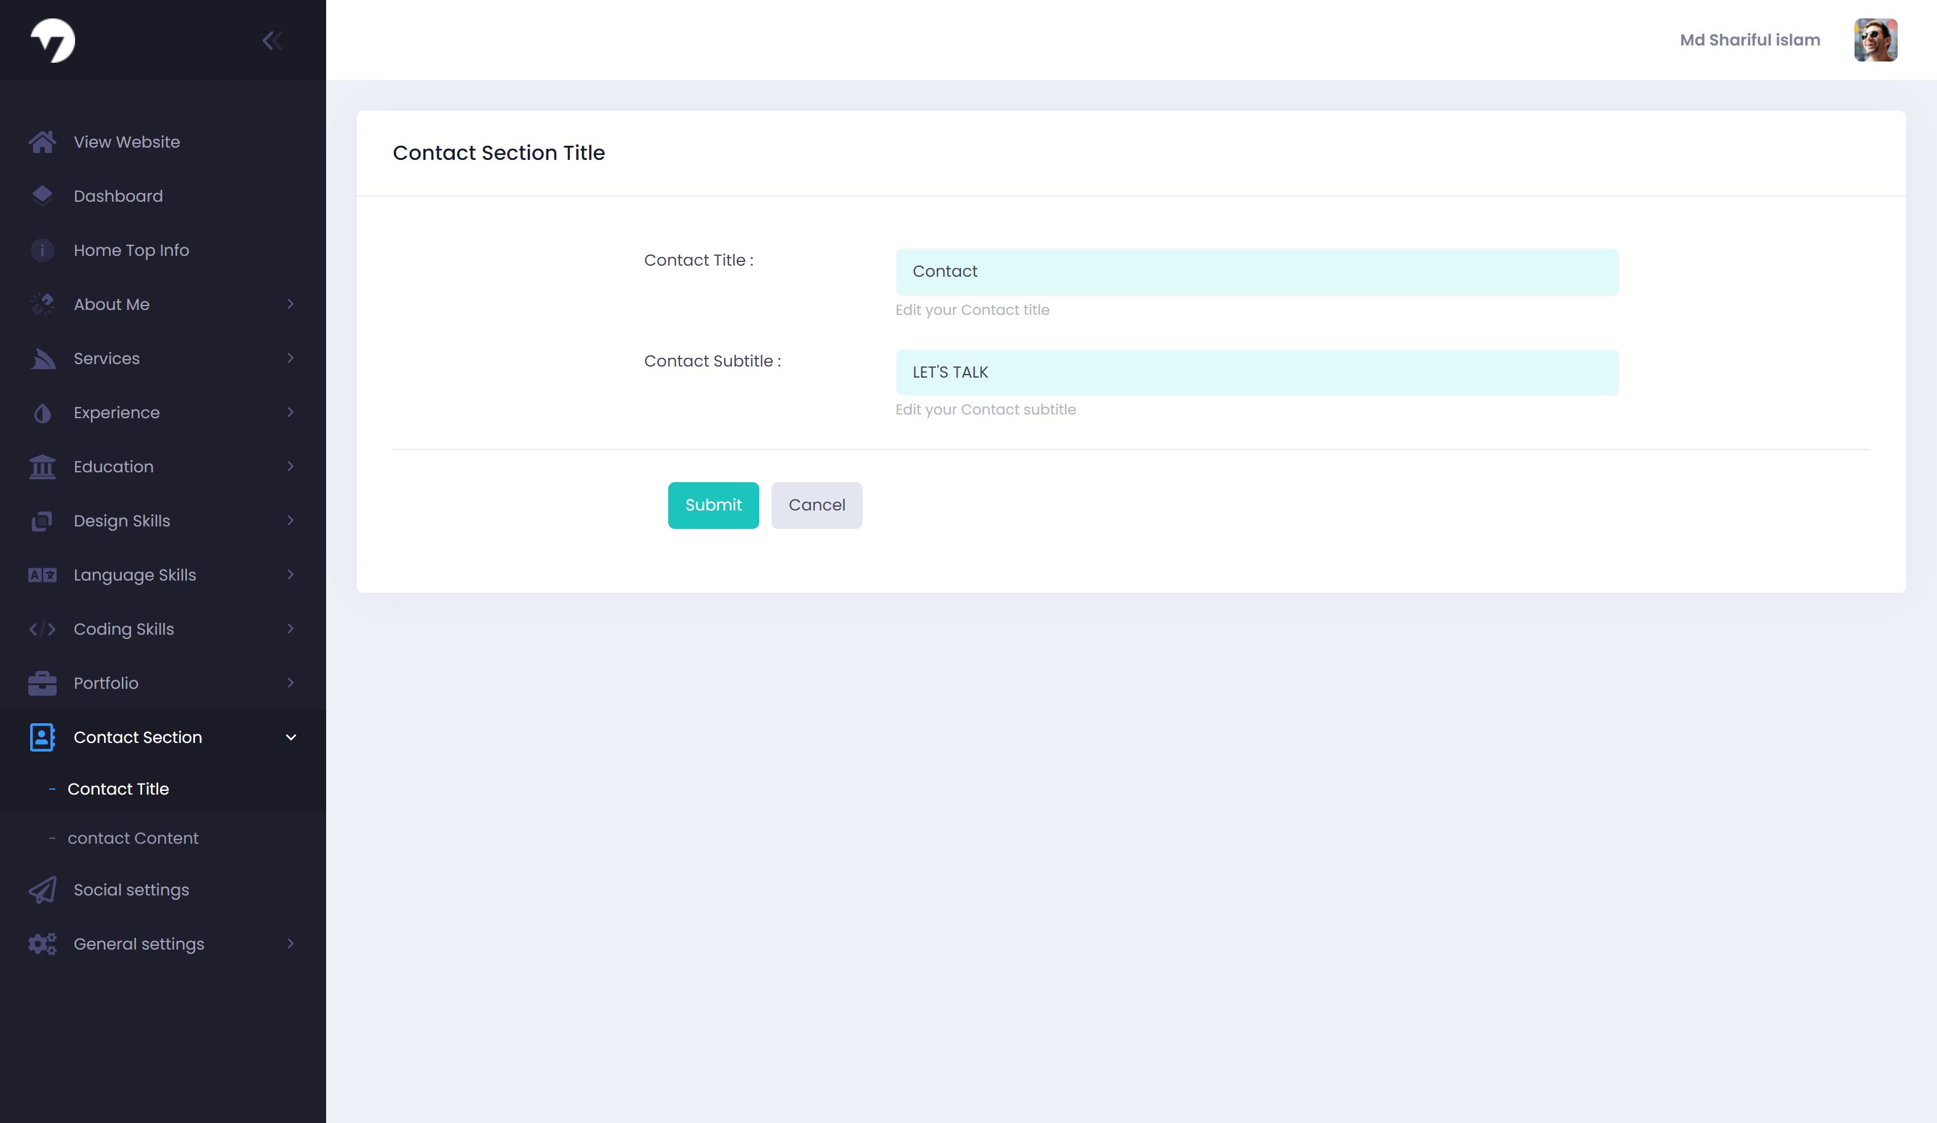Collapse the Contact Section chevron

point(290,737)
